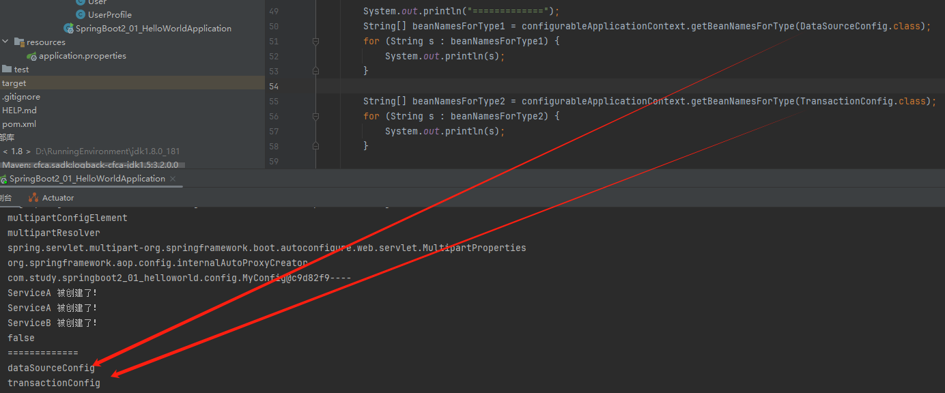Click gutter line number 50
945x393 pixels.
[274, 26]
